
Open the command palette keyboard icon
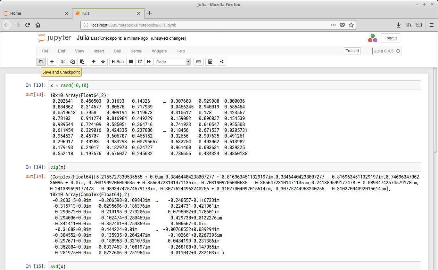click(198, 61)
